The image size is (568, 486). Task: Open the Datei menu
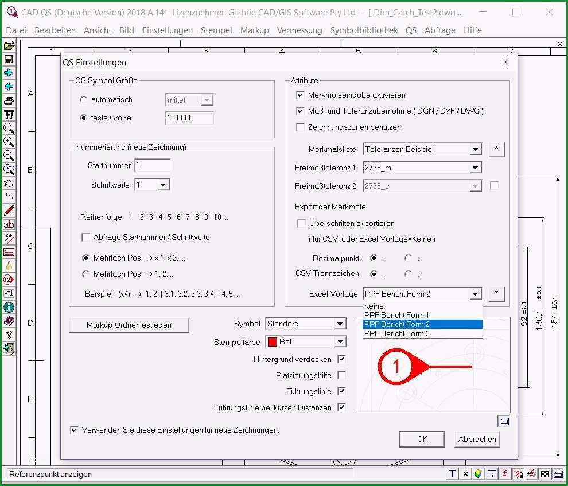(16, 30)
